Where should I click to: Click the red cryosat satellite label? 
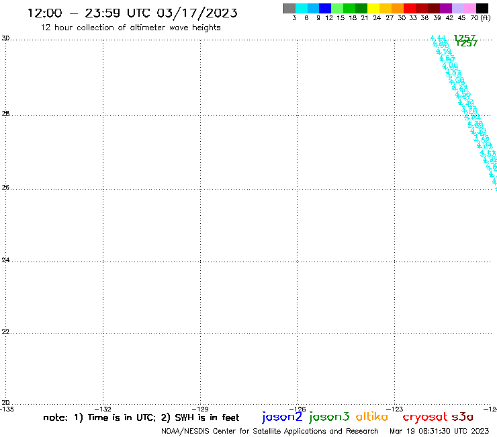[x=424, y=418]
